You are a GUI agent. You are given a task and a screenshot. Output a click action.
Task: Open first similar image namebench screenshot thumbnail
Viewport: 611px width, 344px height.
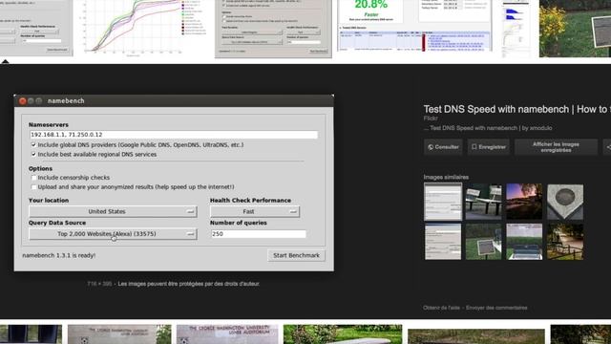click(443, 202)
